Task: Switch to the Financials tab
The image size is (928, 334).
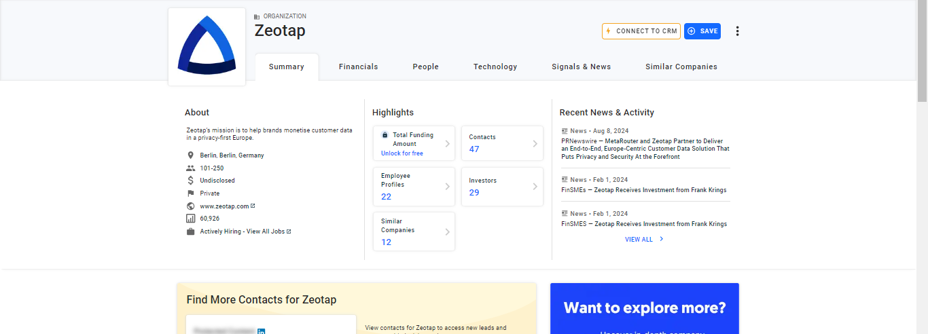Action: tap(358, 67)
